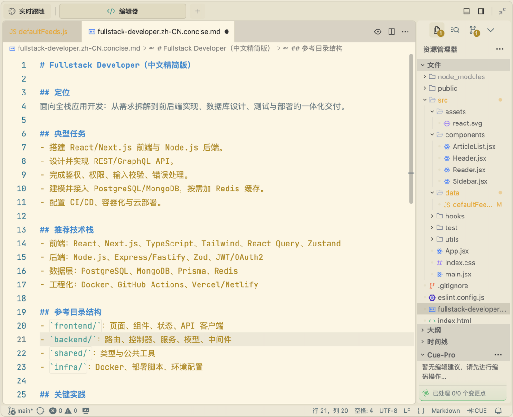The width and height of the screenshot is (513, 417).
Task: Click the editor vertical scrollbar thumb
Action: pos(411,129)
